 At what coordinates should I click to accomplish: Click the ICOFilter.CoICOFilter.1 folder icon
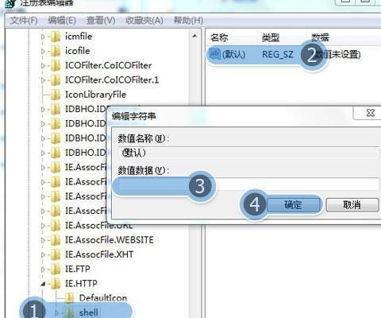click(x=56, y=80)
